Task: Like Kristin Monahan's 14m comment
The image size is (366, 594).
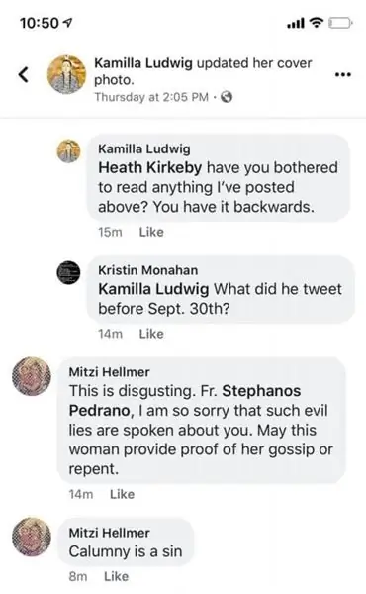Action: 151,334
